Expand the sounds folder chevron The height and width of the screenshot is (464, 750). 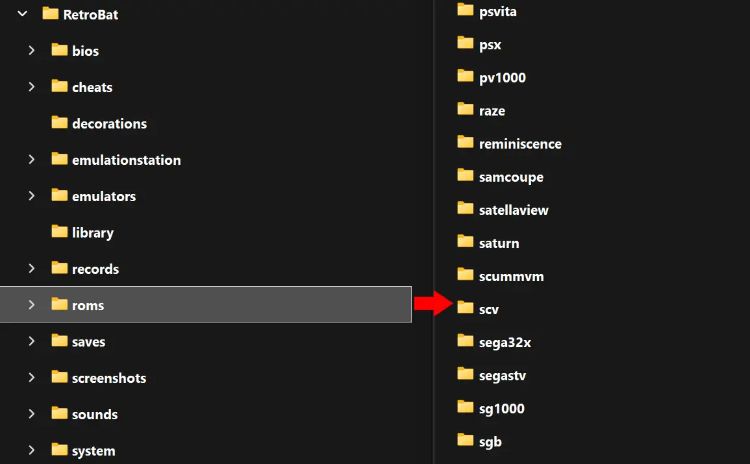(x=32, y=413)
